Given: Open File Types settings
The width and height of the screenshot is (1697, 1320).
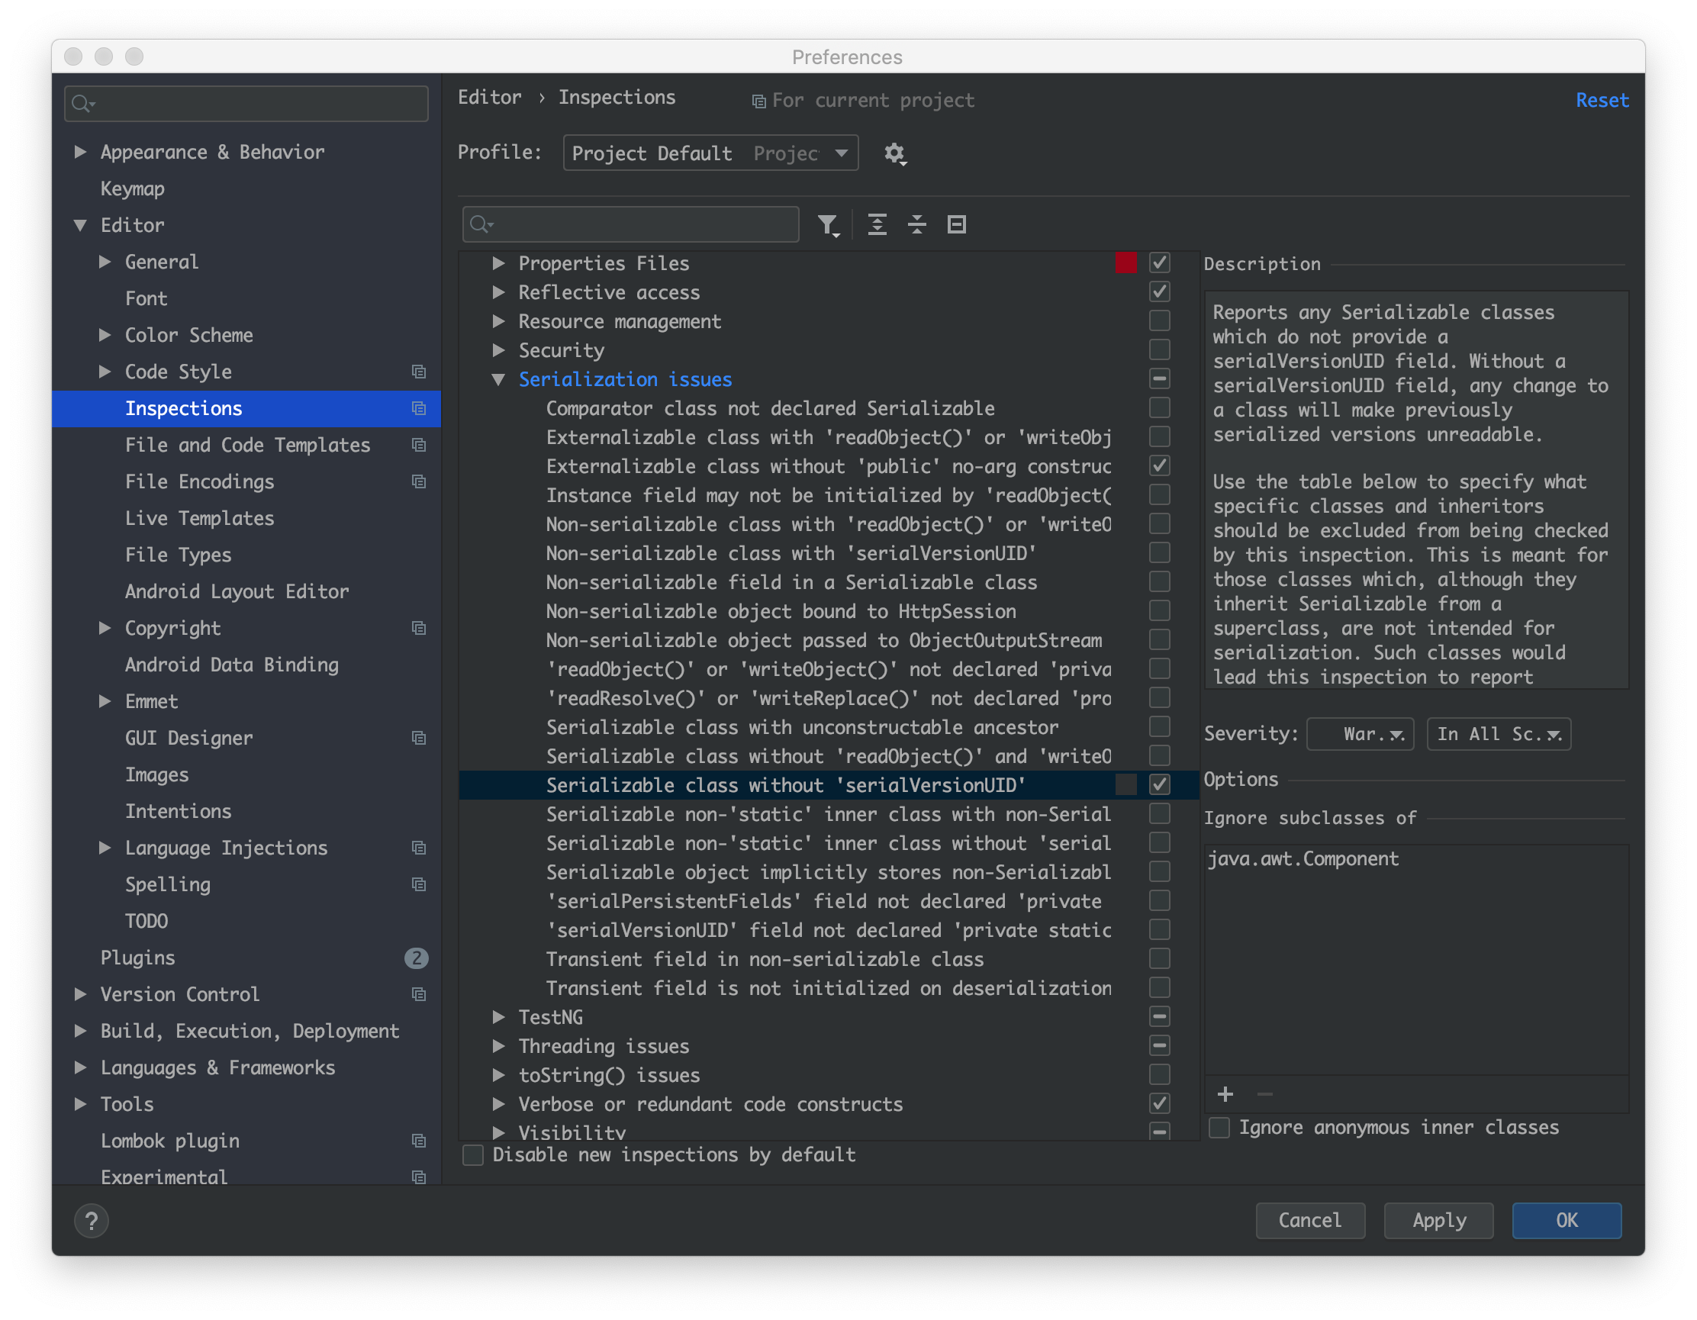Looking at the screenshot, I should (x=178, y=555).
